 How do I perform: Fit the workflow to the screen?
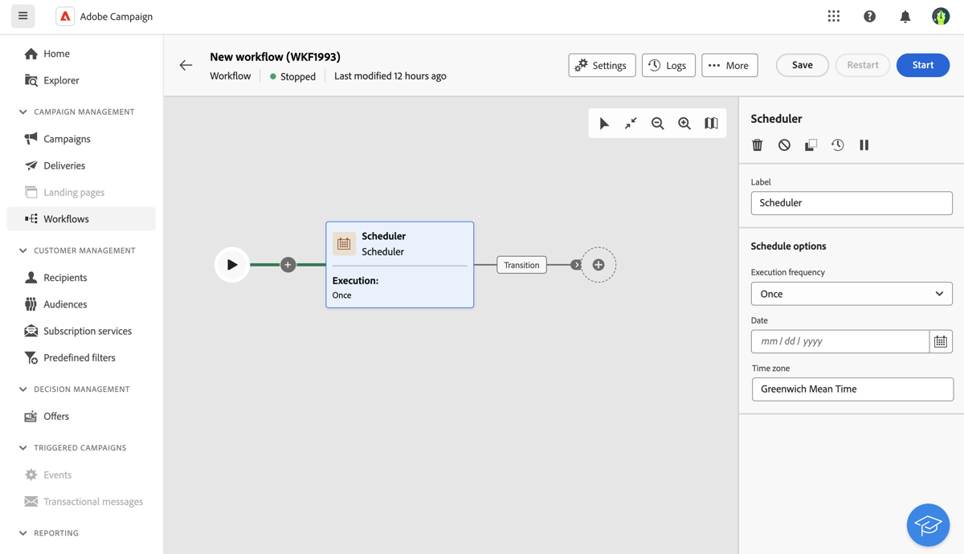630,123
